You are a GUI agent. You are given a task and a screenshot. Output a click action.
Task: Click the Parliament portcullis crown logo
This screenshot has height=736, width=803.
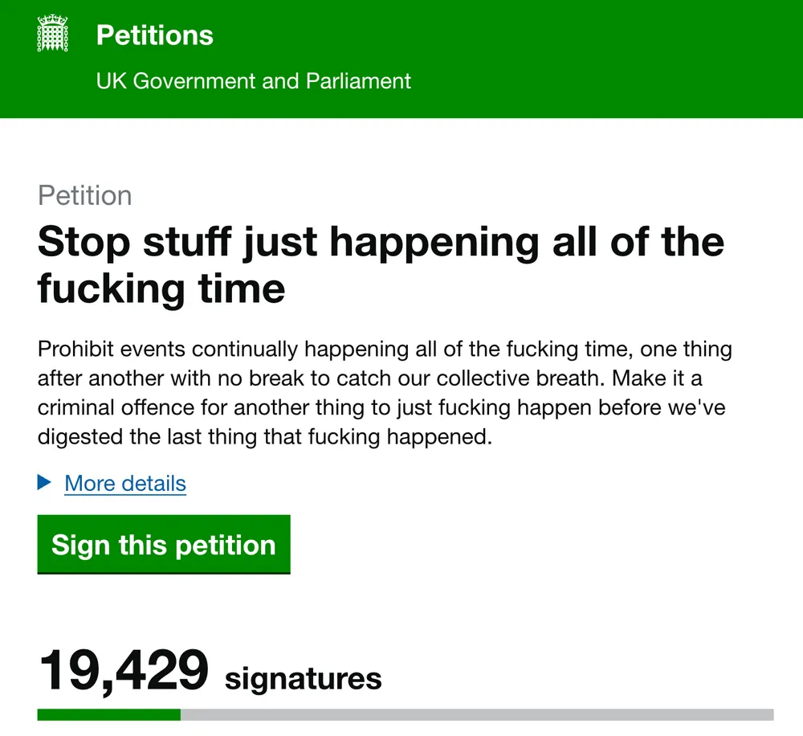click(x=55, y=34)
